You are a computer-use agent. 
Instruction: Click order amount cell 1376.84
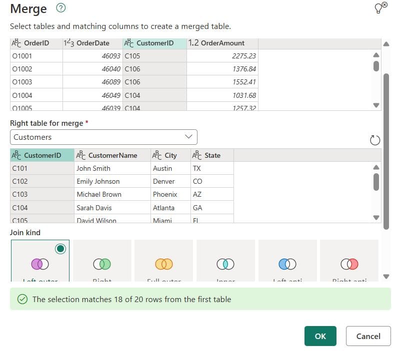tap(222, 69)
